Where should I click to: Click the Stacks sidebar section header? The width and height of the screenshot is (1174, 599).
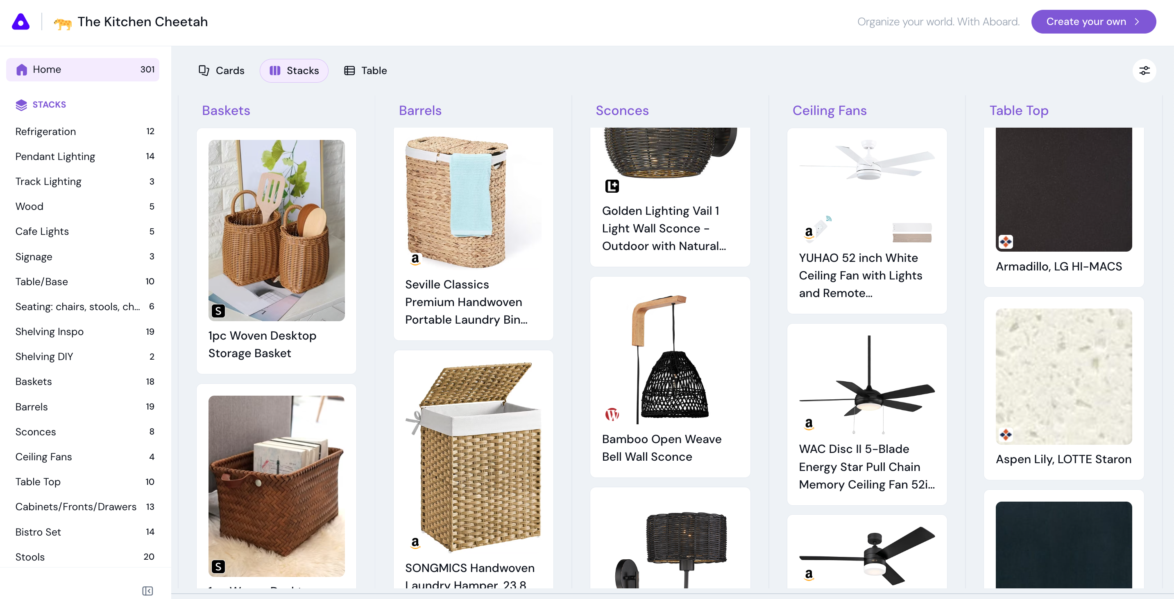[x=48, y=105]
